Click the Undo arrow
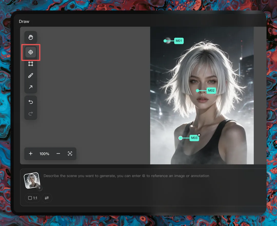Viewport: 277px width, 226px height. pyautogui.click(x=31, y=102)
